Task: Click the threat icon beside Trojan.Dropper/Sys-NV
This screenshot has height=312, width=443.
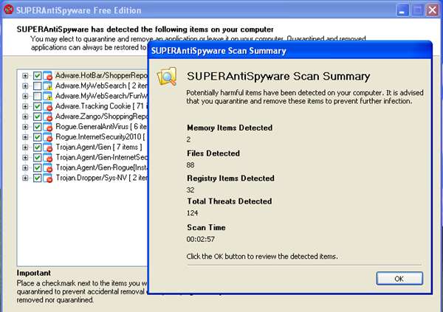Action: 48,178
